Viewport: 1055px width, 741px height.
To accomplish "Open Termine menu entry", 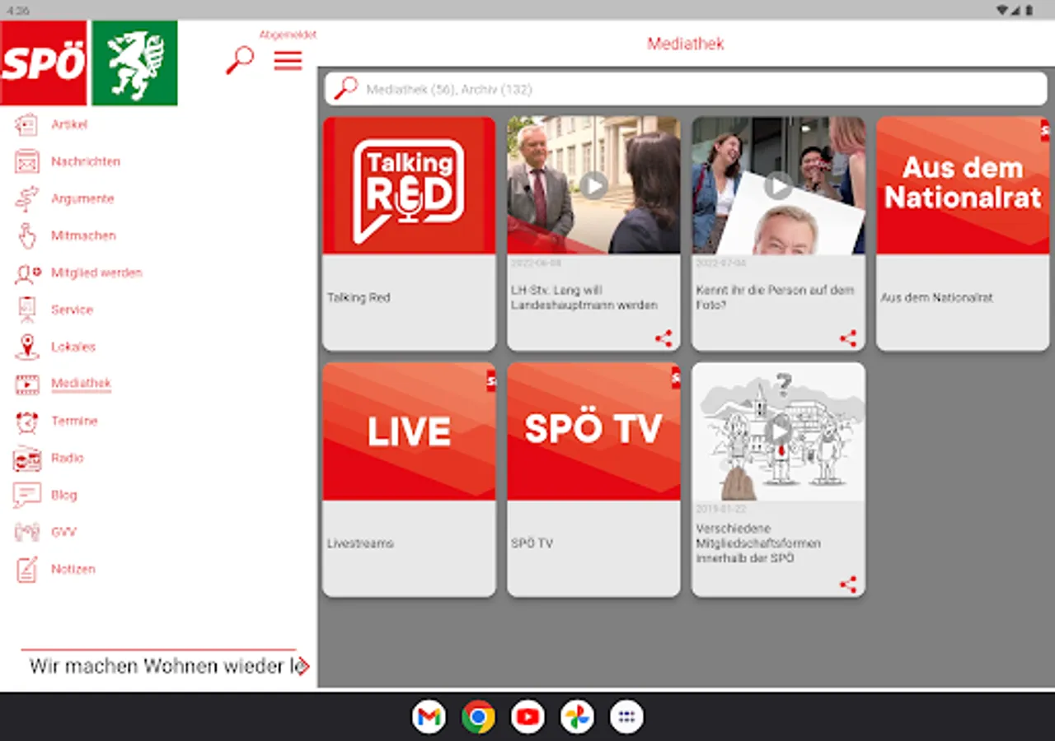I will point(74,421).
